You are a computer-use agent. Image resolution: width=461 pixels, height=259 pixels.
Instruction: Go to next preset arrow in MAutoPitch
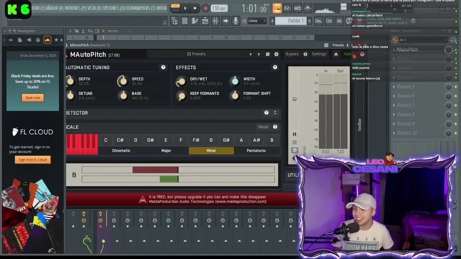pyautogui.click(x=259, y=54)
